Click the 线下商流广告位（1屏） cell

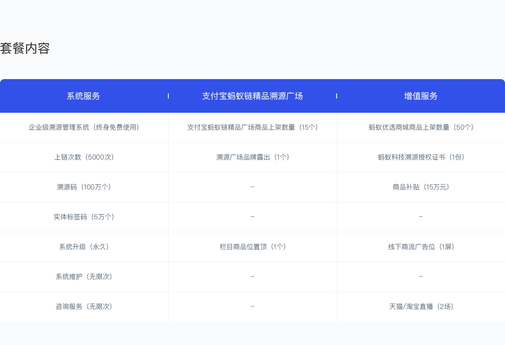(421, 247)
